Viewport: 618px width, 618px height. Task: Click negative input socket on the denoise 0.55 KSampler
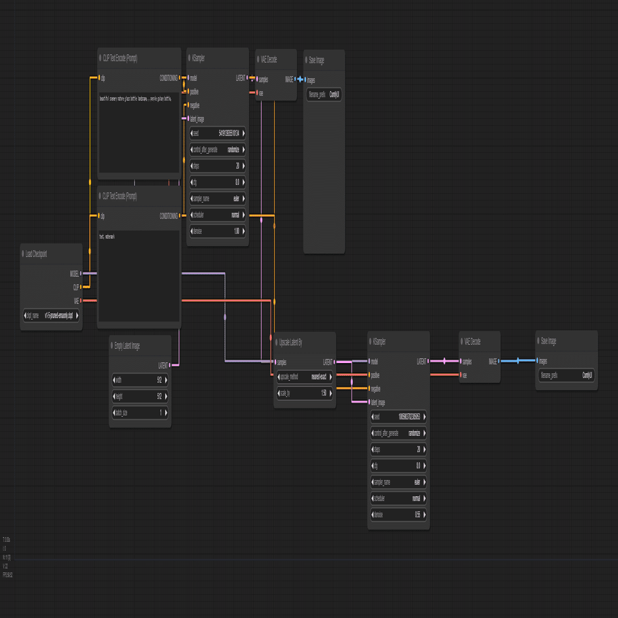[x=369, y=389]
